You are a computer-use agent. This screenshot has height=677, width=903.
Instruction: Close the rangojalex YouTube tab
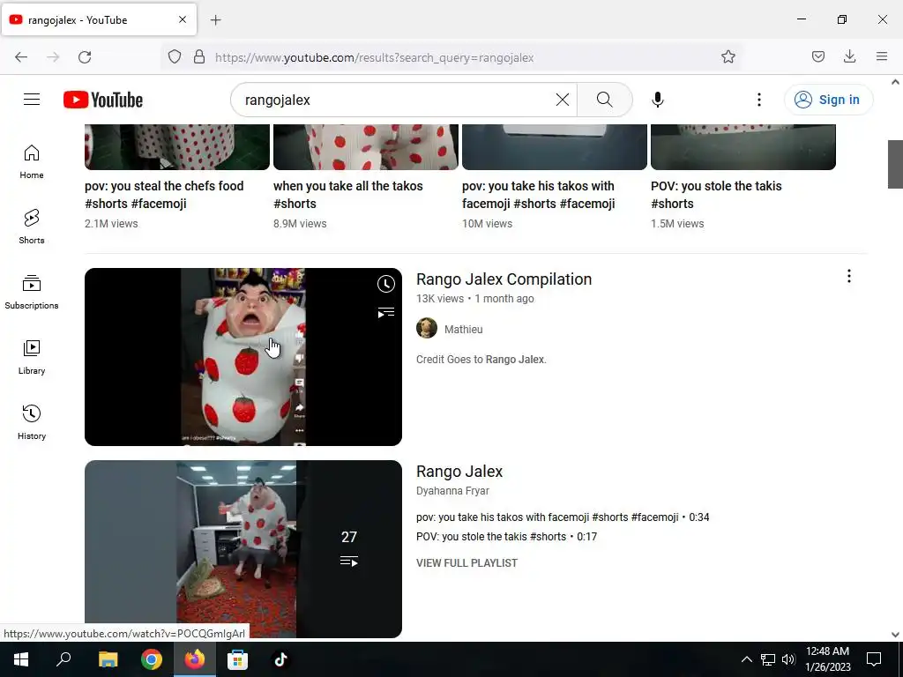pos(182,19)
